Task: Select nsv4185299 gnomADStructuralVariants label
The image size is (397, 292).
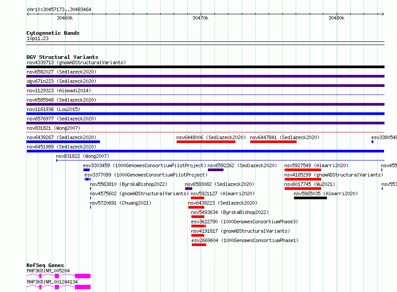Action: pos(334,175)
